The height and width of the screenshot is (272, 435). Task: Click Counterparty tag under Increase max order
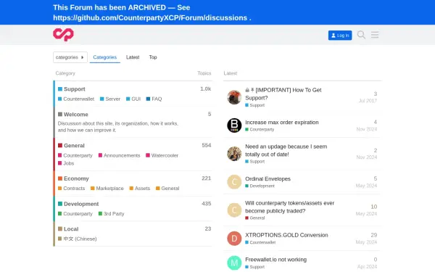click(x=260, y=129)
